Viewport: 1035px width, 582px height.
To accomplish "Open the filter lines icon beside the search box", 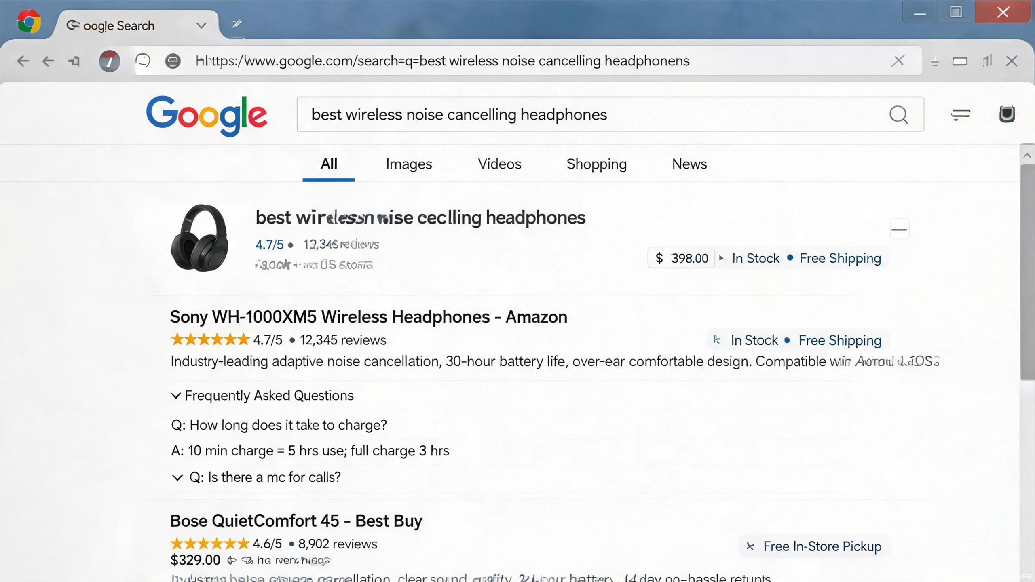I will tap(960, 115).
